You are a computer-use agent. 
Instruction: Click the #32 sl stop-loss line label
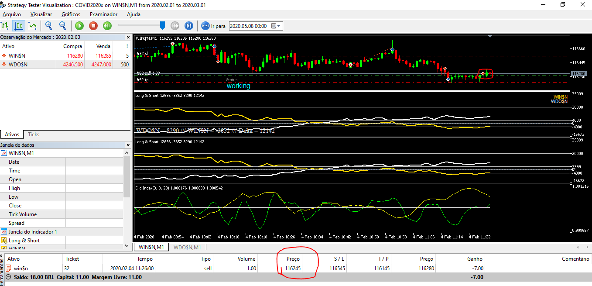(x=142, y=54)
